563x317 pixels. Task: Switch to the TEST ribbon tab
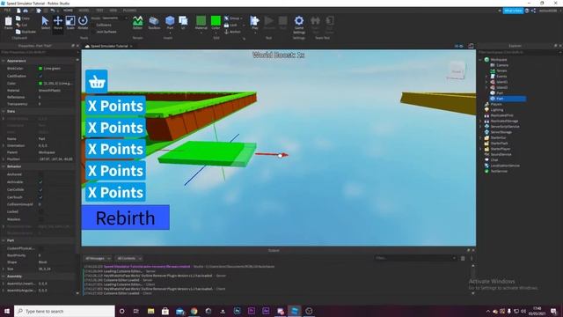tap(99, 11)
